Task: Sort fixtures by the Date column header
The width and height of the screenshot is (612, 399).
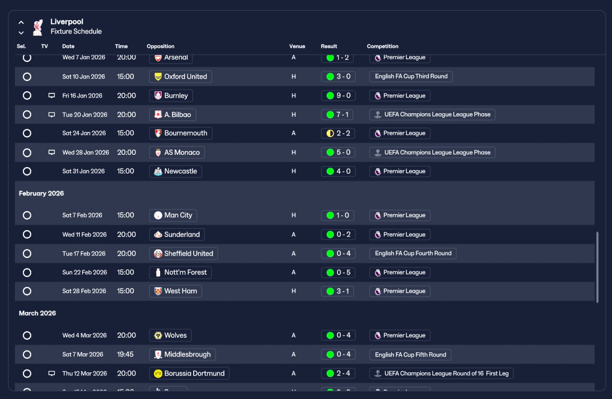Action: (68, 46)
